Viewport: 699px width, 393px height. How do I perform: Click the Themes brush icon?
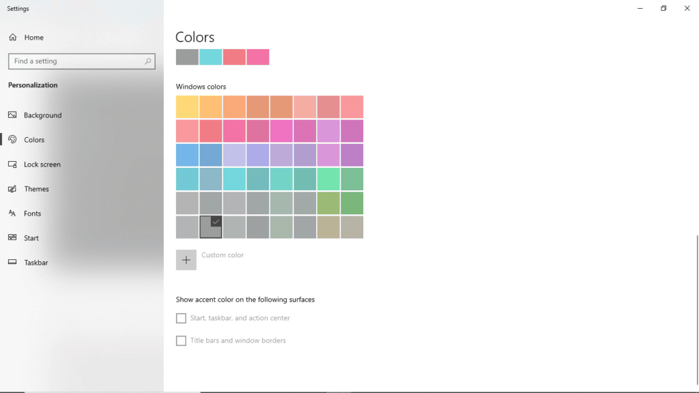(x=12, y=189)
